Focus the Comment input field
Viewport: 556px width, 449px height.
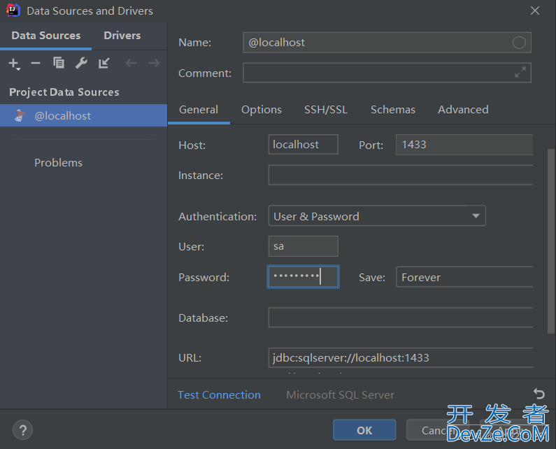pyautogui.click(x=387, y=72)
